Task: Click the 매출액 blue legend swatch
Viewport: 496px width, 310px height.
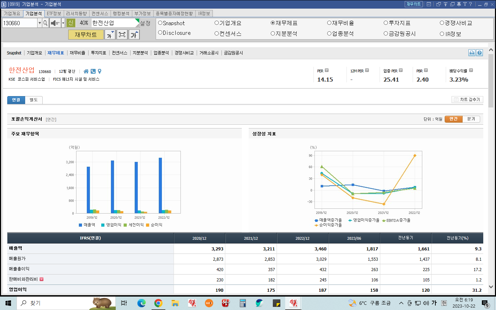Action: point(80,225)
